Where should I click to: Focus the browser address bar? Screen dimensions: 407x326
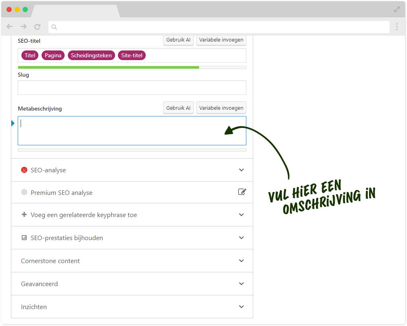219,27
